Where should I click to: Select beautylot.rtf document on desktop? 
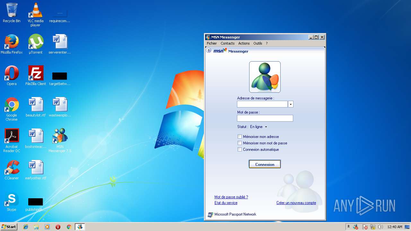[35, 107]
